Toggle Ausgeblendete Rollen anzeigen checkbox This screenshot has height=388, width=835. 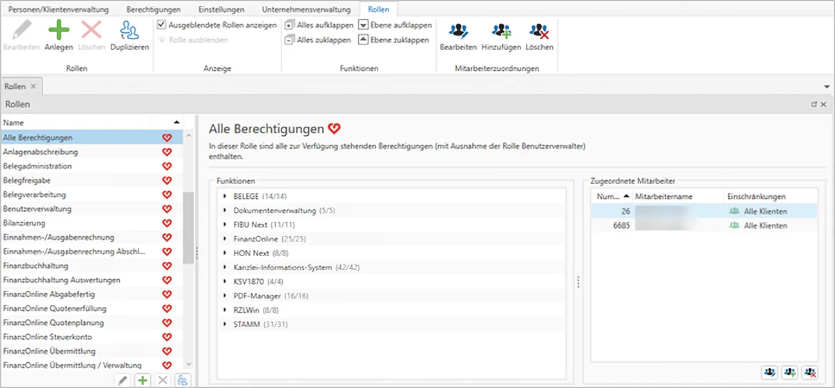coord(161,25)
